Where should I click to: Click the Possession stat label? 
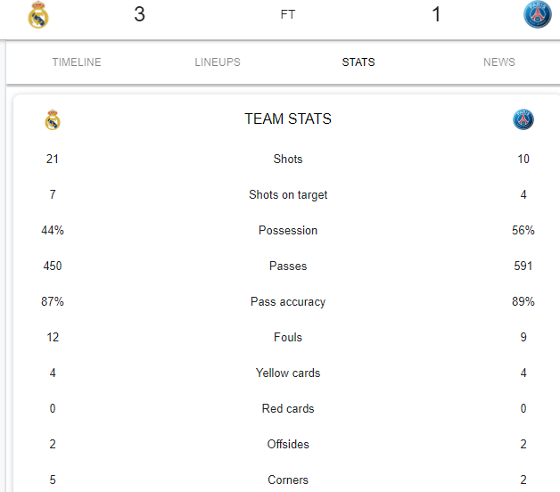tap(288, 230)
